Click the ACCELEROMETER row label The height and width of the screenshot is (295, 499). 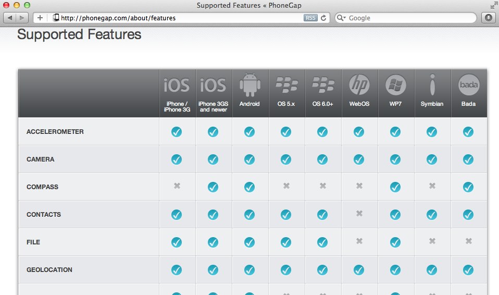click(x=55, y=131)
